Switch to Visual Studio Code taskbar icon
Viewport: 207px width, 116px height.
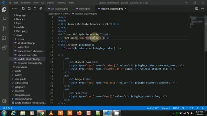click(107, 113)
